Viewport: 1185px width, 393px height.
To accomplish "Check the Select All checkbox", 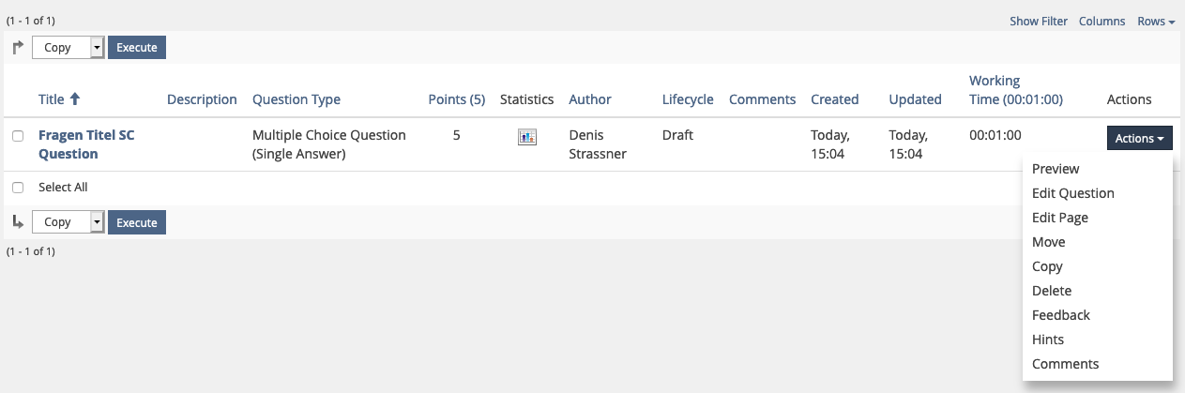I will click(18, 188).
